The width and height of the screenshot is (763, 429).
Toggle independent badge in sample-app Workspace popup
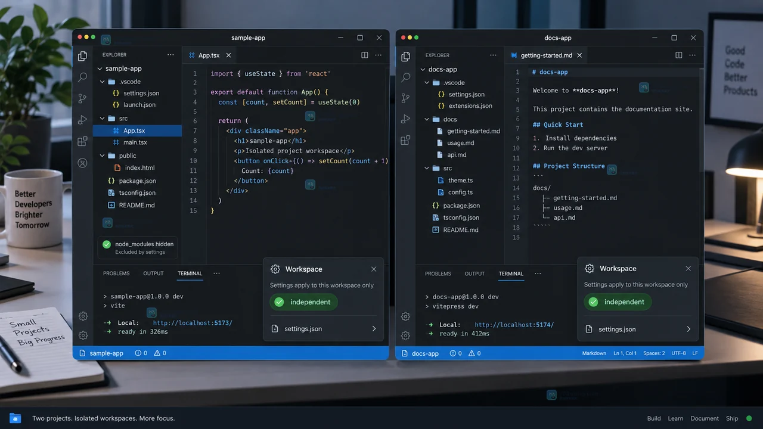[303, 302]
